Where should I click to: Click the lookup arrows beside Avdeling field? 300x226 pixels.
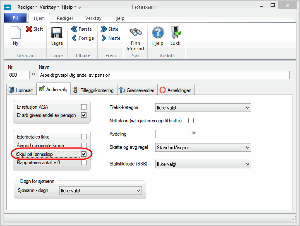[x=194, y=134]
